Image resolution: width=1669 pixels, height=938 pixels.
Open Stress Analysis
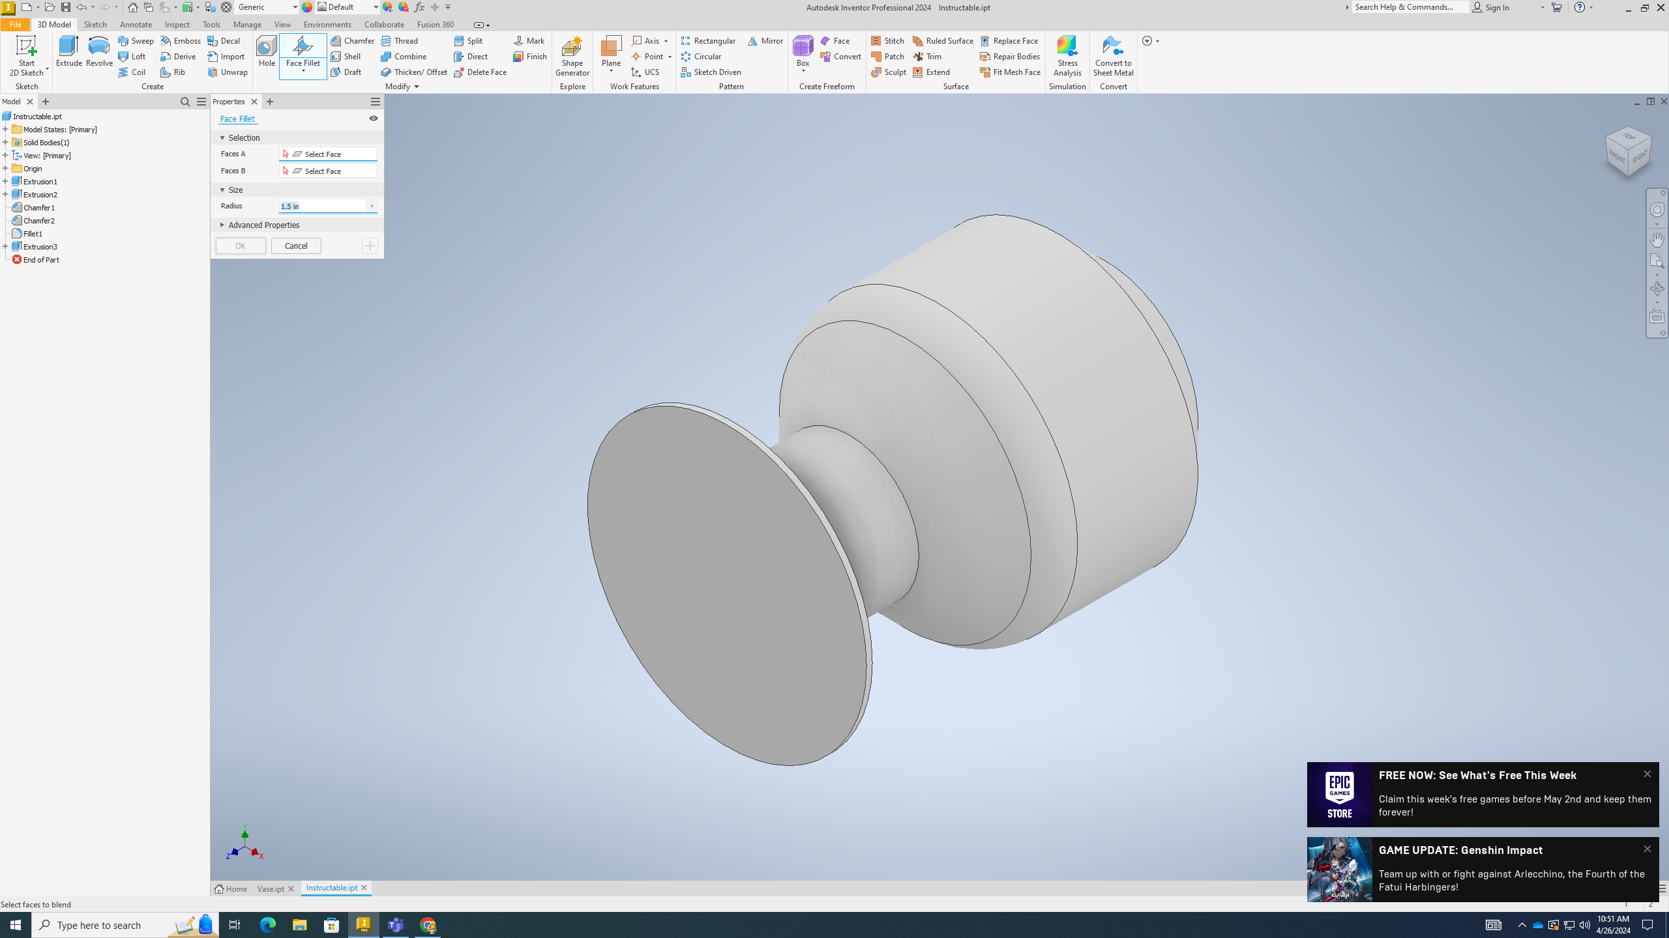click(x=1067, y=56)
